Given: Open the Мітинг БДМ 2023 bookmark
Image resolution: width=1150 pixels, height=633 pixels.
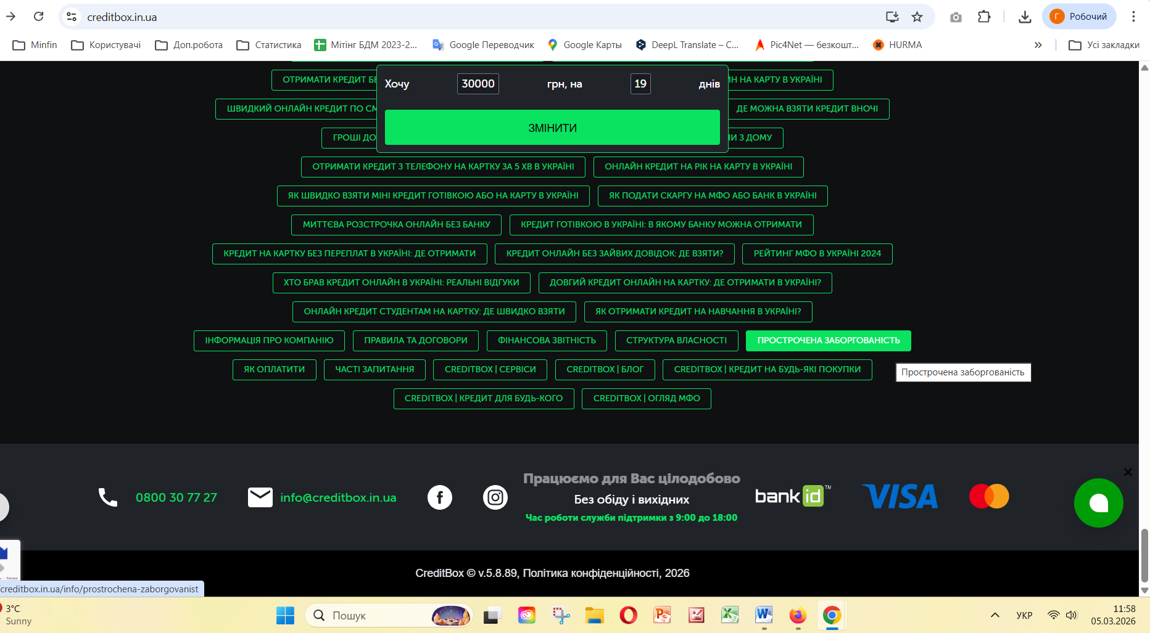Looking at the screenshot, I should tap(366, 45).
